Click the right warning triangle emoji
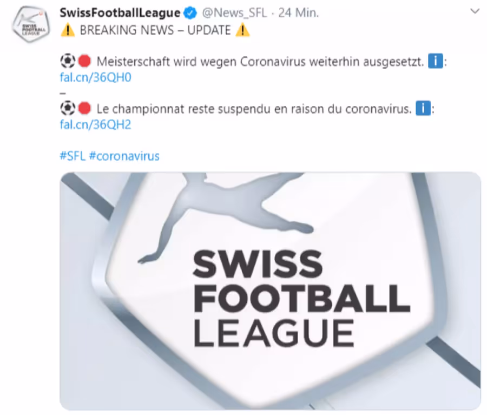Image resolution: width=487 pixels, height=415 pixels. coord(242,30)
